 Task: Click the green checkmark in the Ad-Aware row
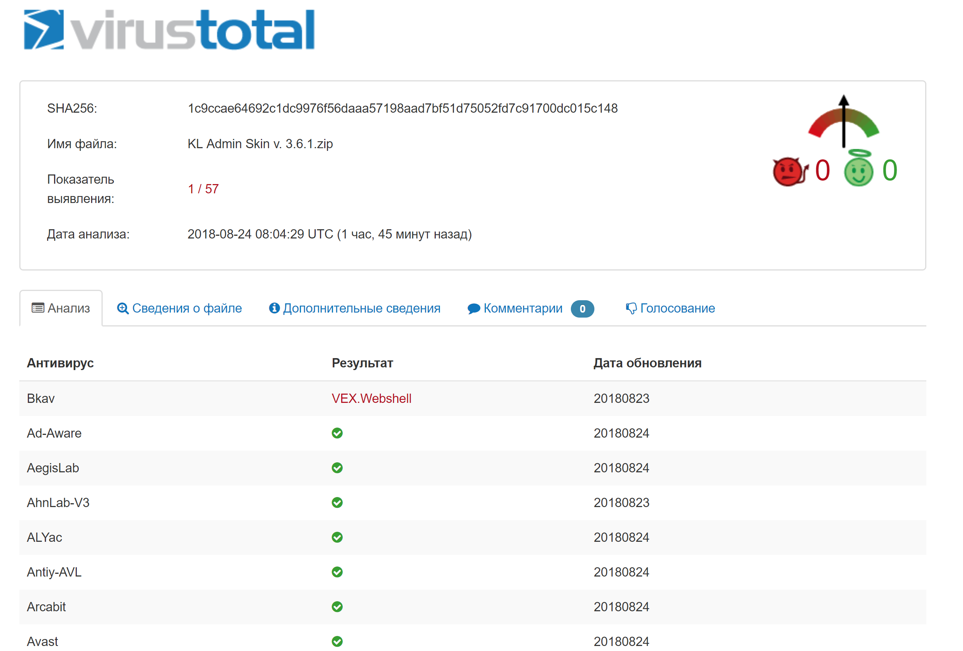pos(337,433)
